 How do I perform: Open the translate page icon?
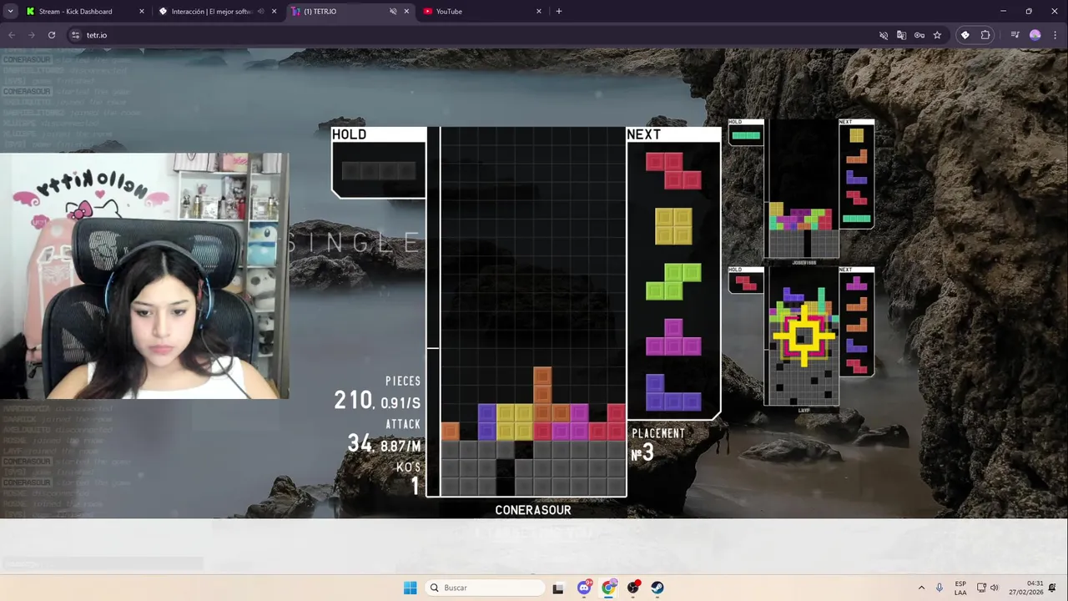tap(901, 35)
